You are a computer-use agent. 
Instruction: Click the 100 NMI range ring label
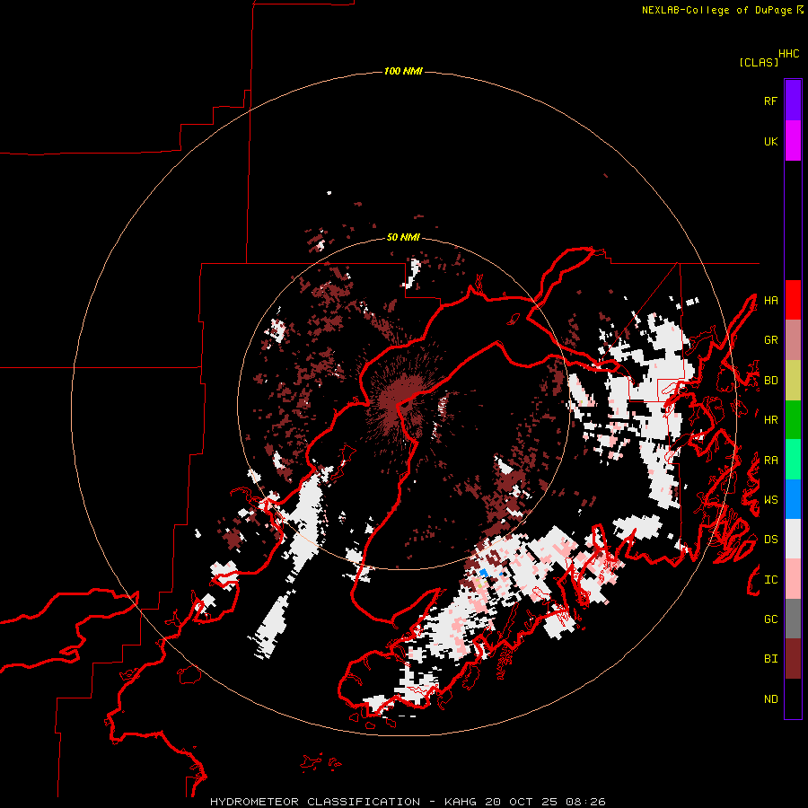[x=403, y=71]
